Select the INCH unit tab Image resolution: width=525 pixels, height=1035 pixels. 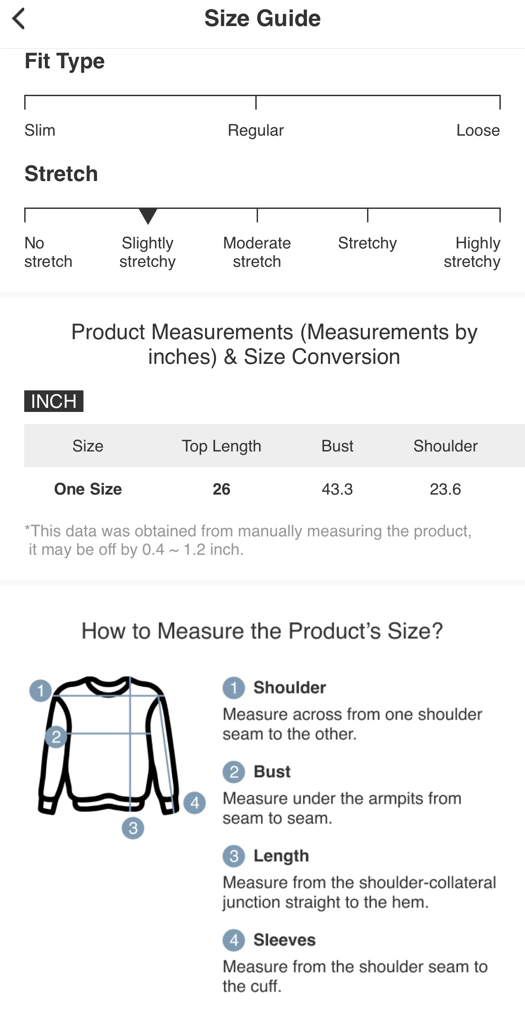click(x=54, y=401)
